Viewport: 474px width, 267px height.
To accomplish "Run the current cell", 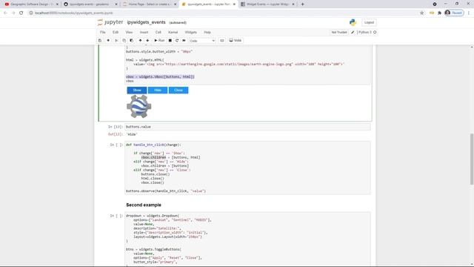I will [159, 40].
